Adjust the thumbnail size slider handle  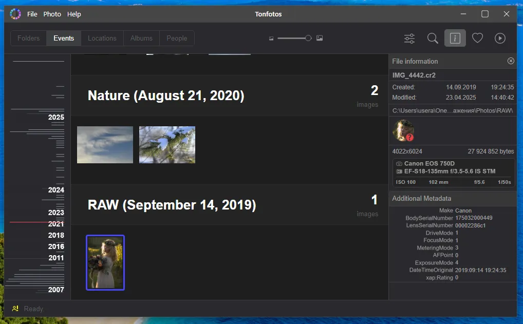(308, 38)
